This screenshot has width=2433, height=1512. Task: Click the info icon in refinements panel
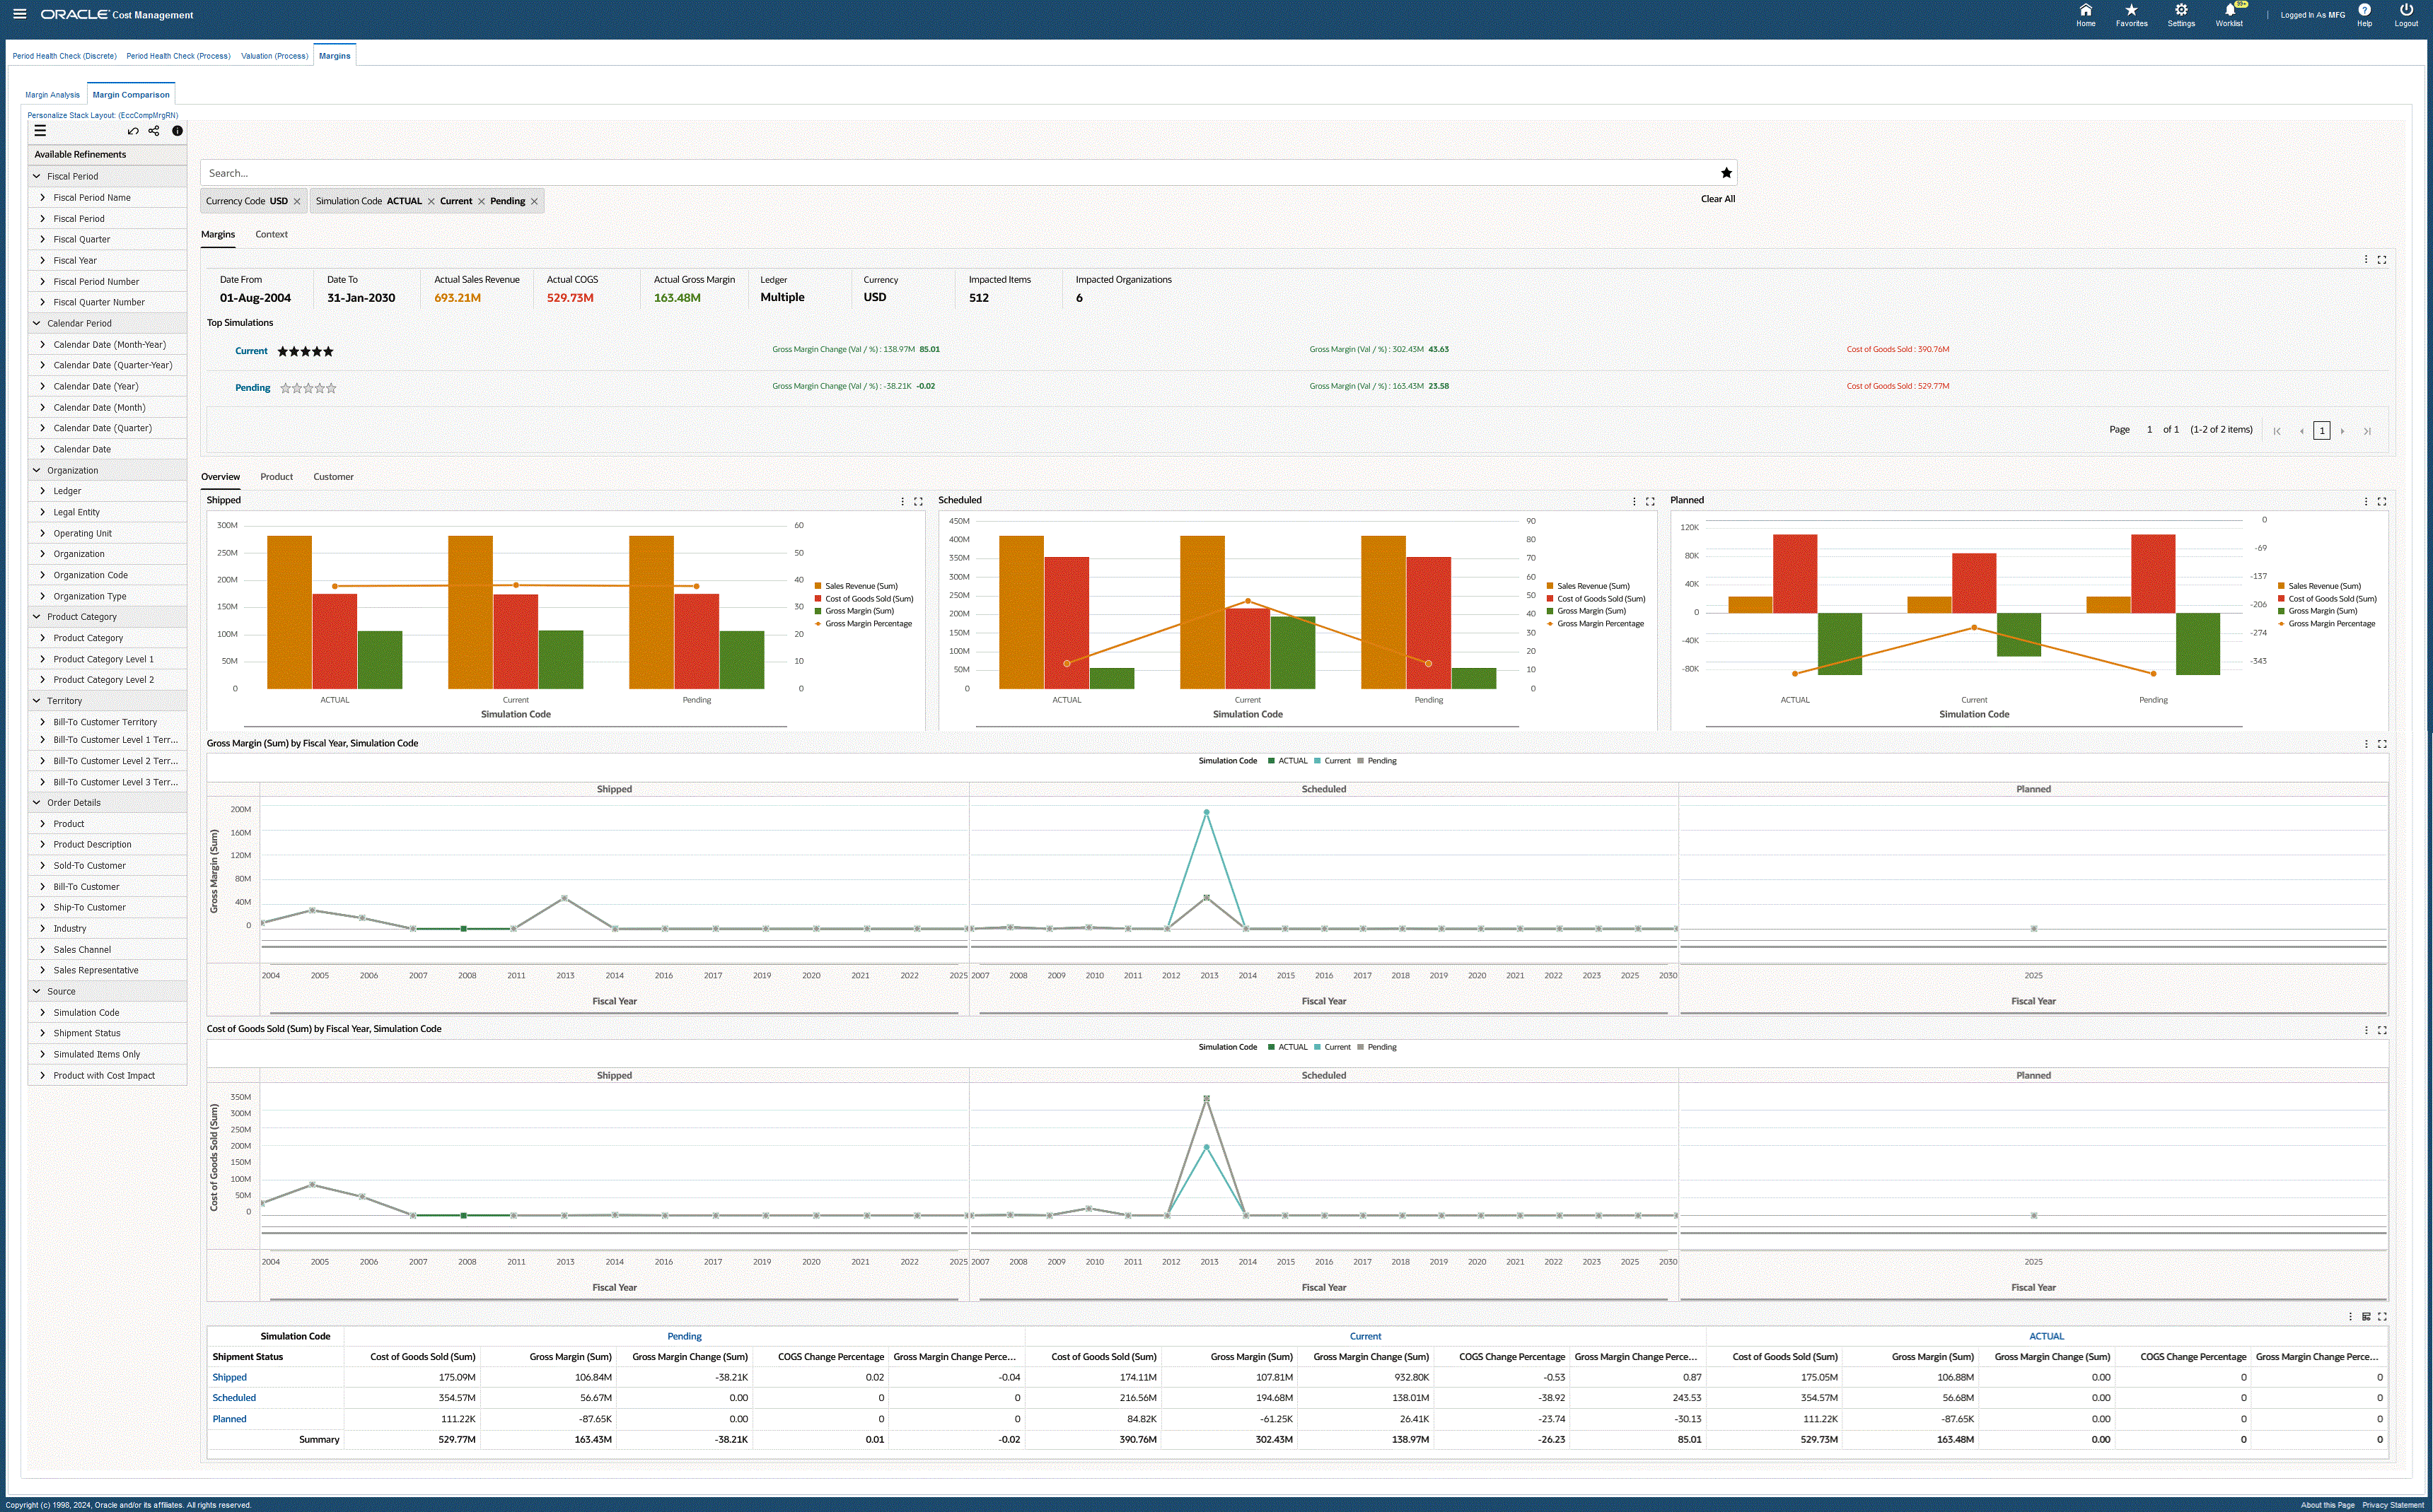(x=177, y=131)
